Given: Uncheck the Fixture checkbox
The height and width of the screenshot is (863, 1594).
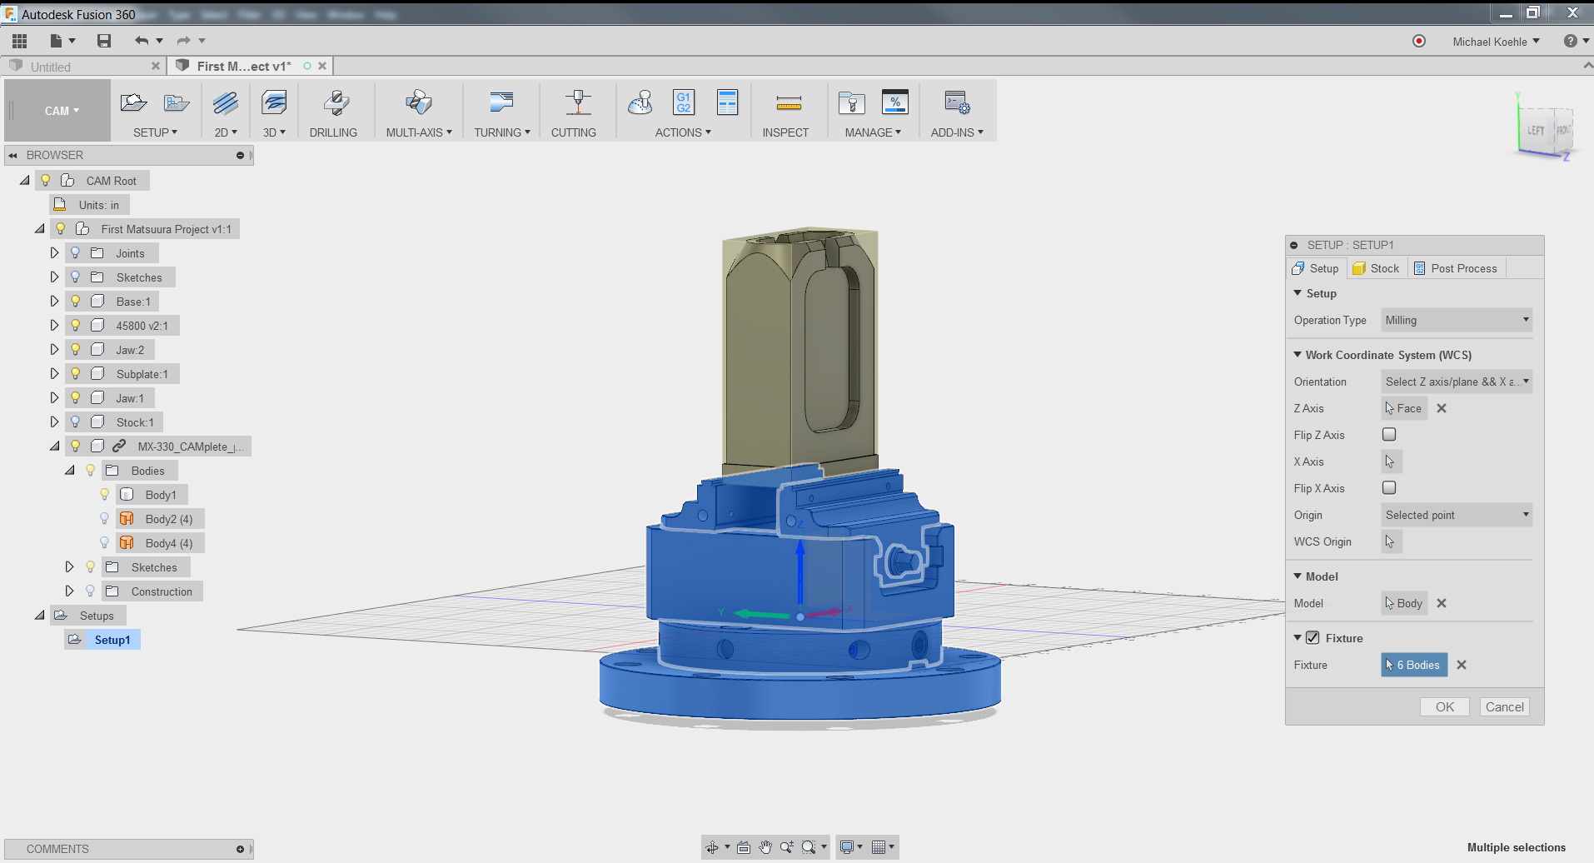Looking at the screenshot, I should pos(1313,637).
